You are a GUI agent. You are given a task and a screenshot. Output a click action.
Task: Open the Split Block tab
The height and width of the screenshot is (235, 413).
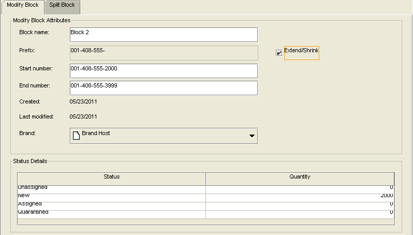(x=62, y=7)
